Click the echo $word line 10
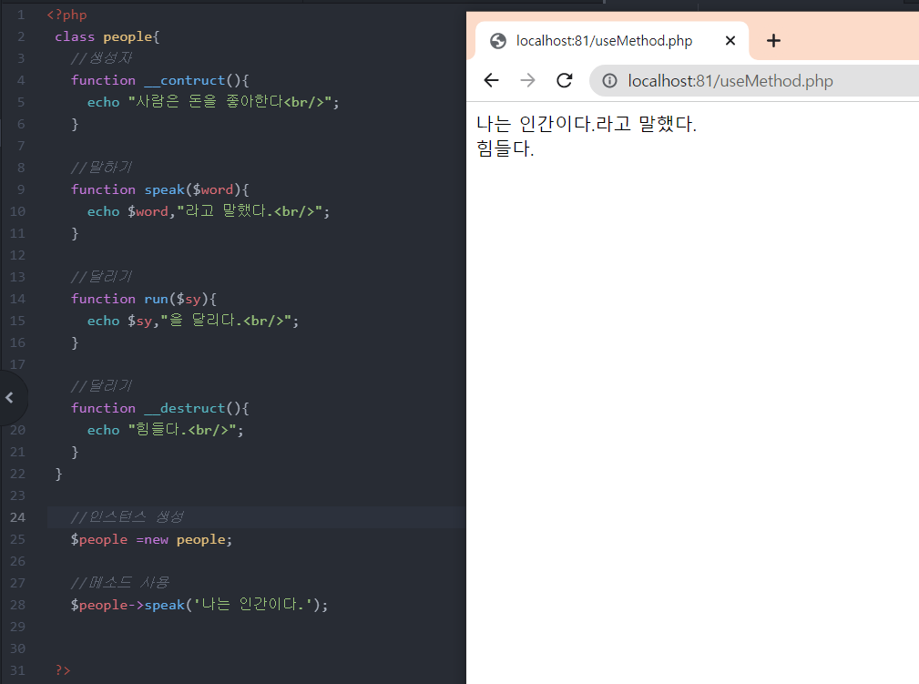This screenshot has width=919, height=684. click(209, 211)
